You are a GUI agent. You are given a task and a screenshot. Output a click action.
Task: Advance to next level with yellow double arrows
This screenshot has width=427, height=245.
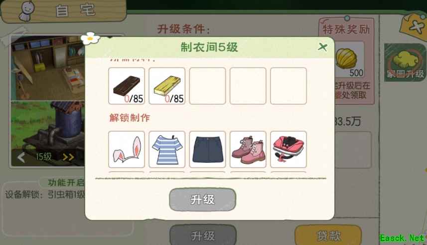click(68, 157)
